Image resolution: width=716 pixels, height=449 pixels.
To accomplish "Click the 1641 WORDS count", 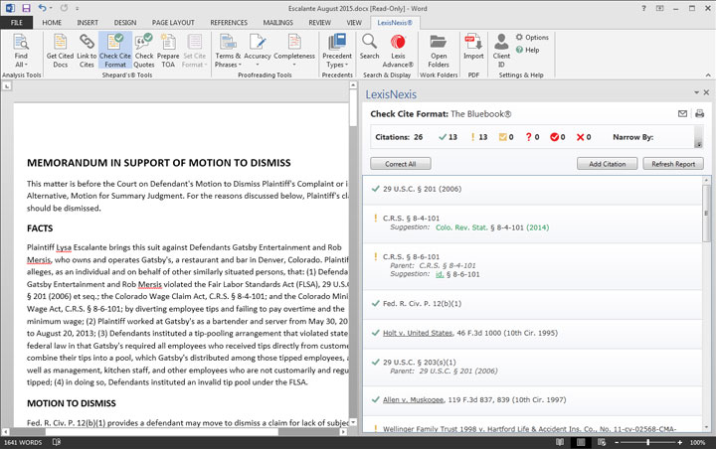I will coord(23,443).
